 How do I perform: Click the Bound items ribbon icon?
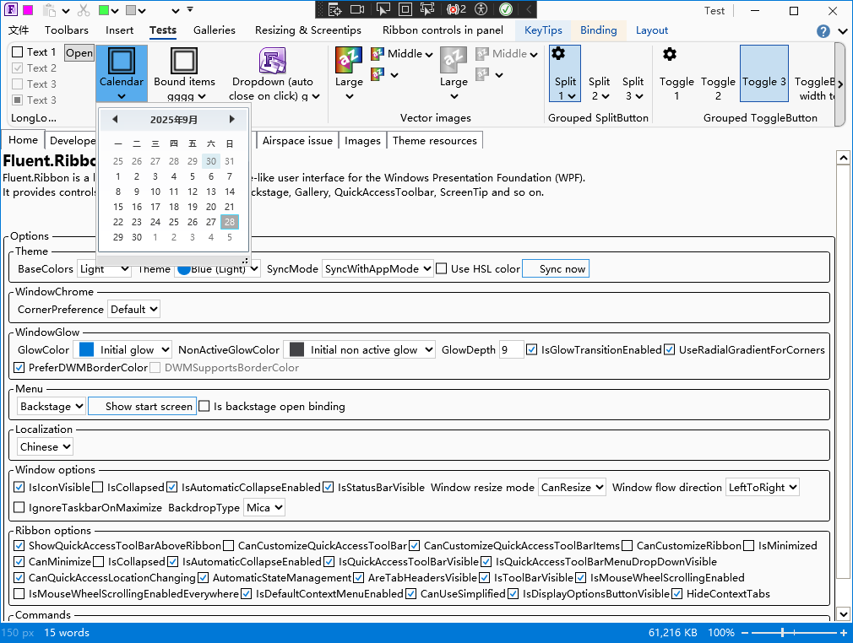[x=184, y=60]
